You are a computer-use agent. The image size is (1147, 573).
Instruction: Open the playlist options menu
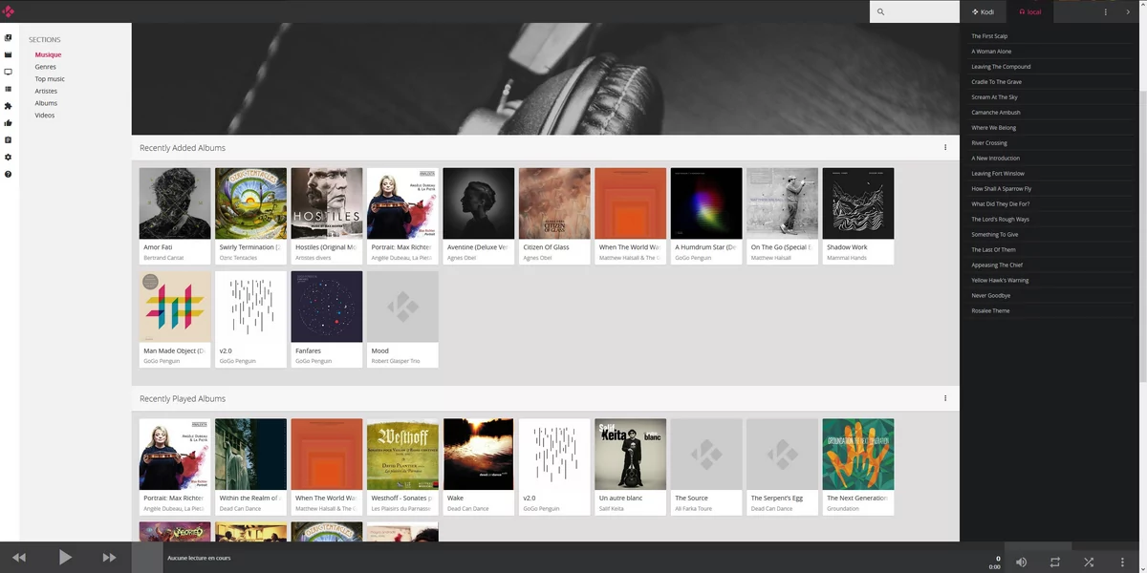point(1106,12)
